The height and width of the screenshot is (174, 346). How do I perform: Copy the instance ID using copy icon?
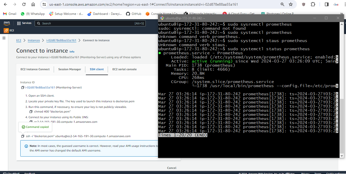pos(23,88)
